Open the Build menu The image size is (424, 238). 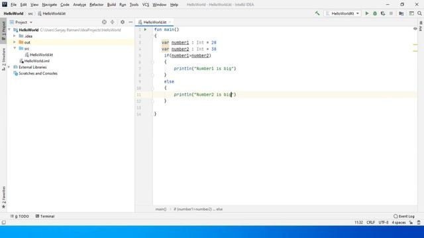(111, 5)
